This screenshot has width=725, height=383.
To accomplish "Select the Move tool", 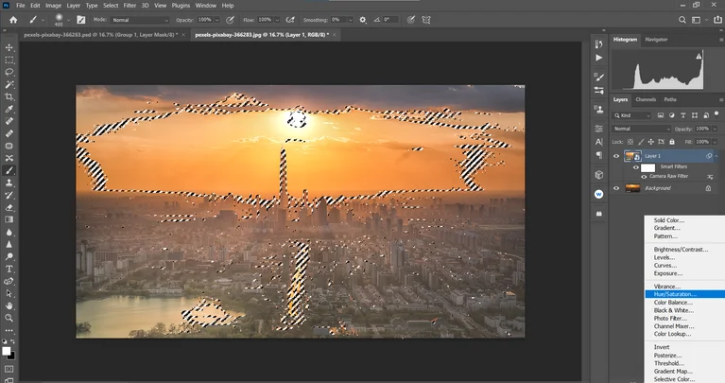I will [9, 47].
